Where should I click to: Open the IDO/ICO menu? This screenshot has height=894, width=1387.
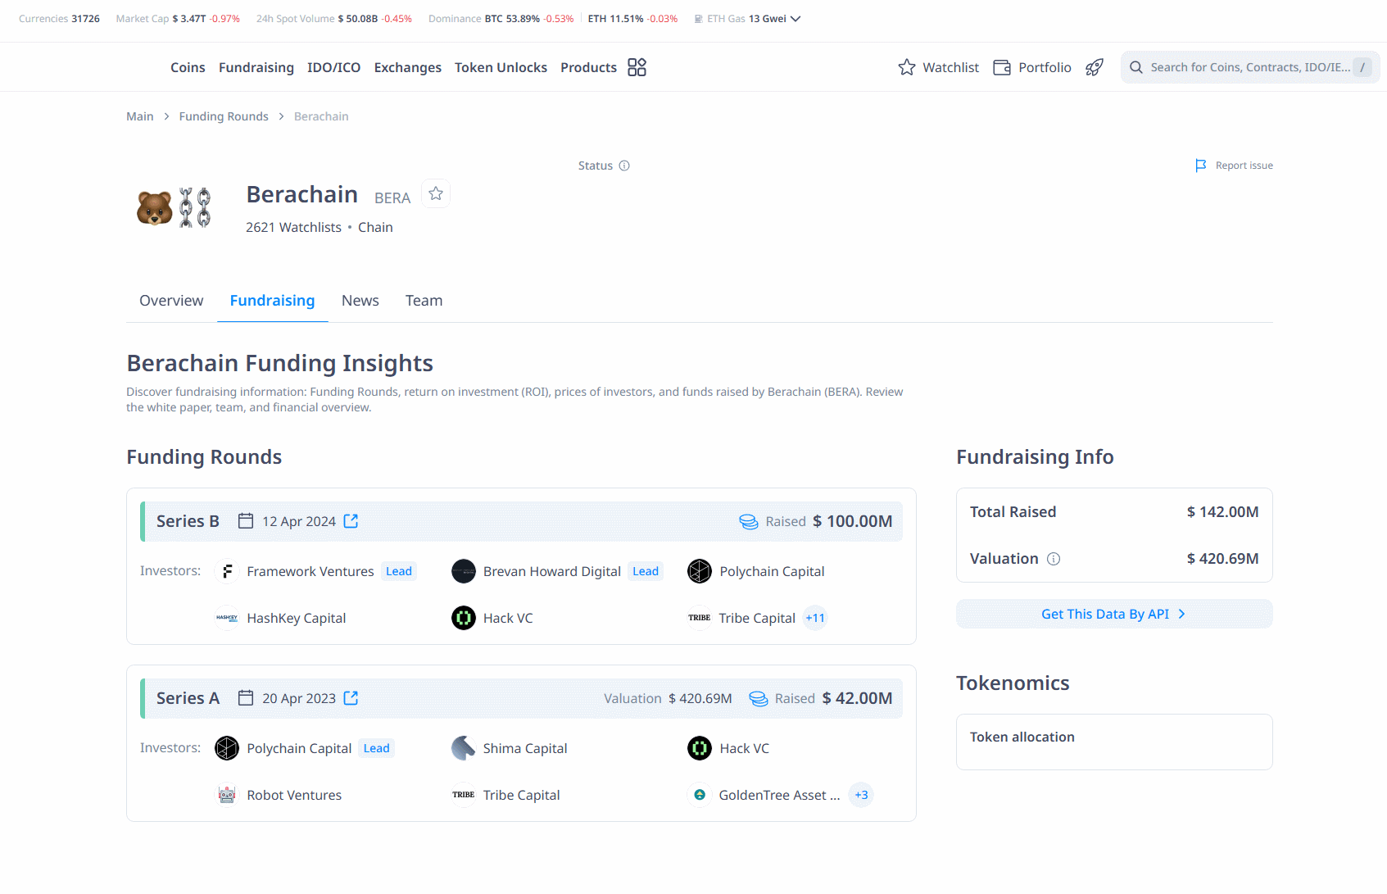click(333, 67)
